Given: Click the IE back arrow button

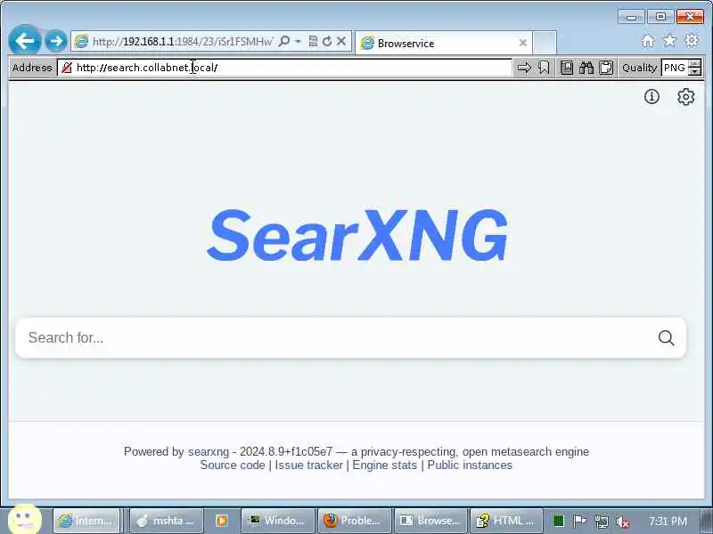Looking at the screenshot, I should coord(25,41).
